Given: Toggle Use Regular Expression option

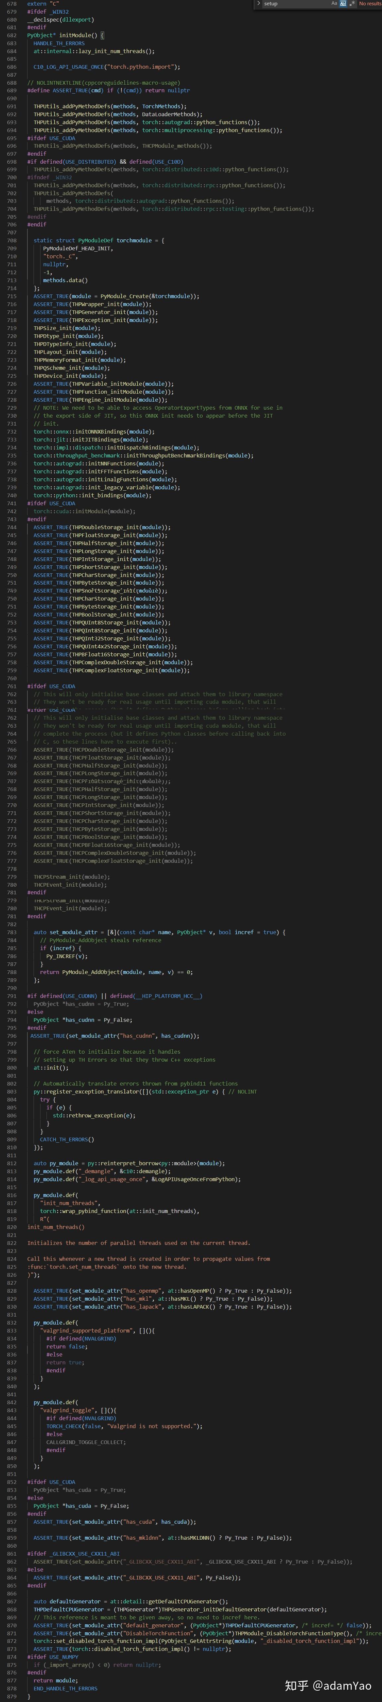Looking at the screenshot, I should coord(352,3).
